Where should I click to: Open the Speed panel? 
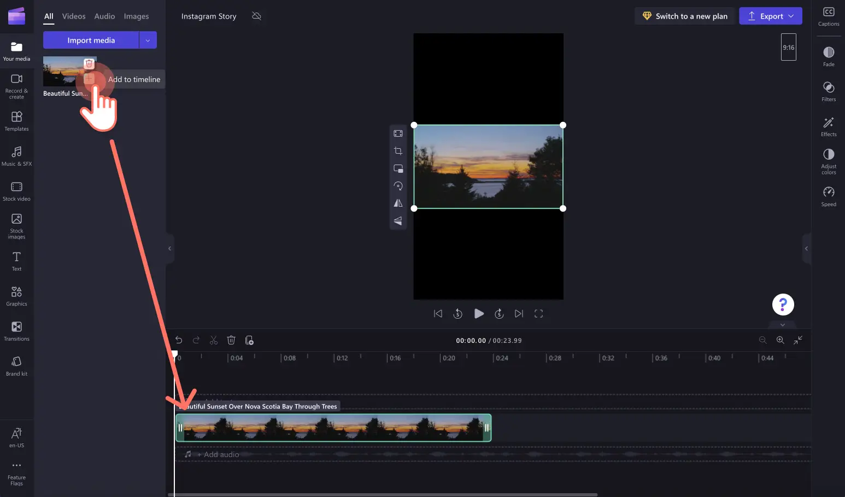tap(829, 196)
